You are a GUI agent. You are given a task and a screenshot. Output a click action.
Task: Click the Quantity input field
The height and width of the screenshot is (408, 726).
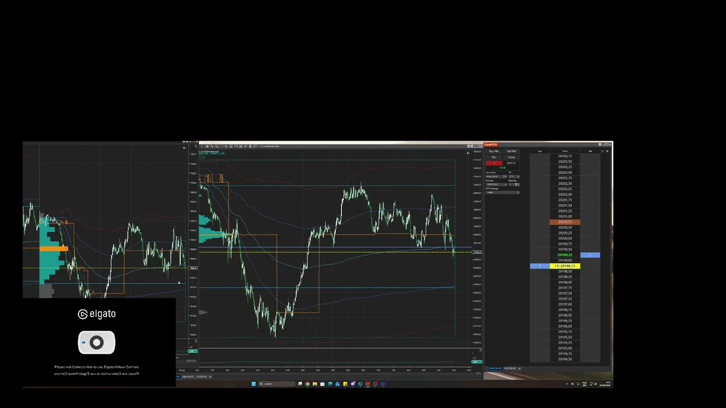tap(512, 184)
